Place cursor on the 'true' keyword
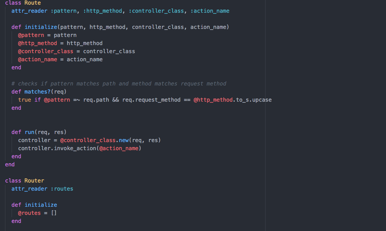The height and width of the screenshot is (231, 386). pyautogui.click(x=24, y=100)
